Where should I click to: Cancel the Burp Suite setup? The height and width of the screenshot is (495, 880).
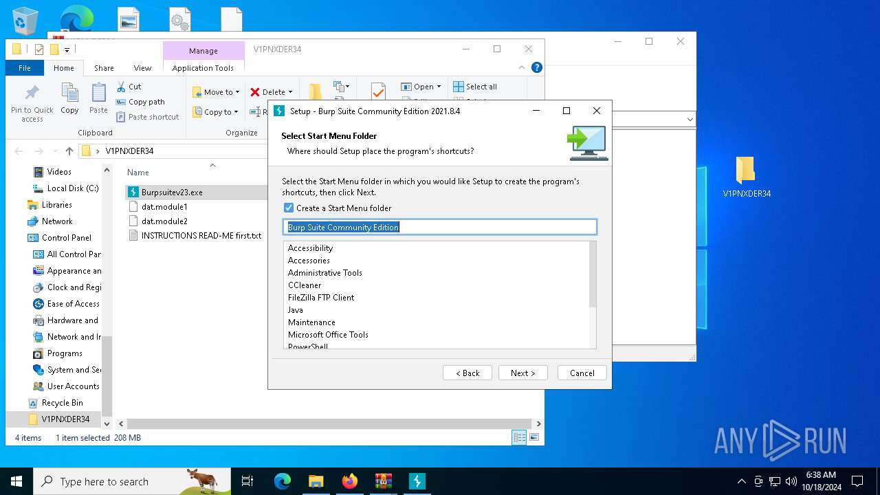click(582, 373)
